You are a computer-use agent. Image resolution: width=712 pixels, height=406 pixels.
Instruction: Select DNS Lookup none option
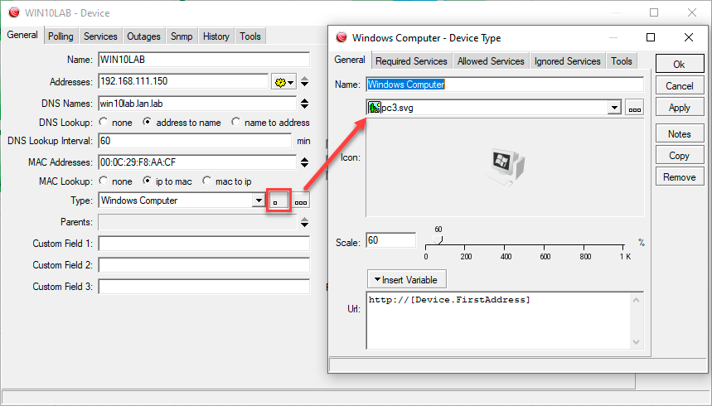coord(104,122)
